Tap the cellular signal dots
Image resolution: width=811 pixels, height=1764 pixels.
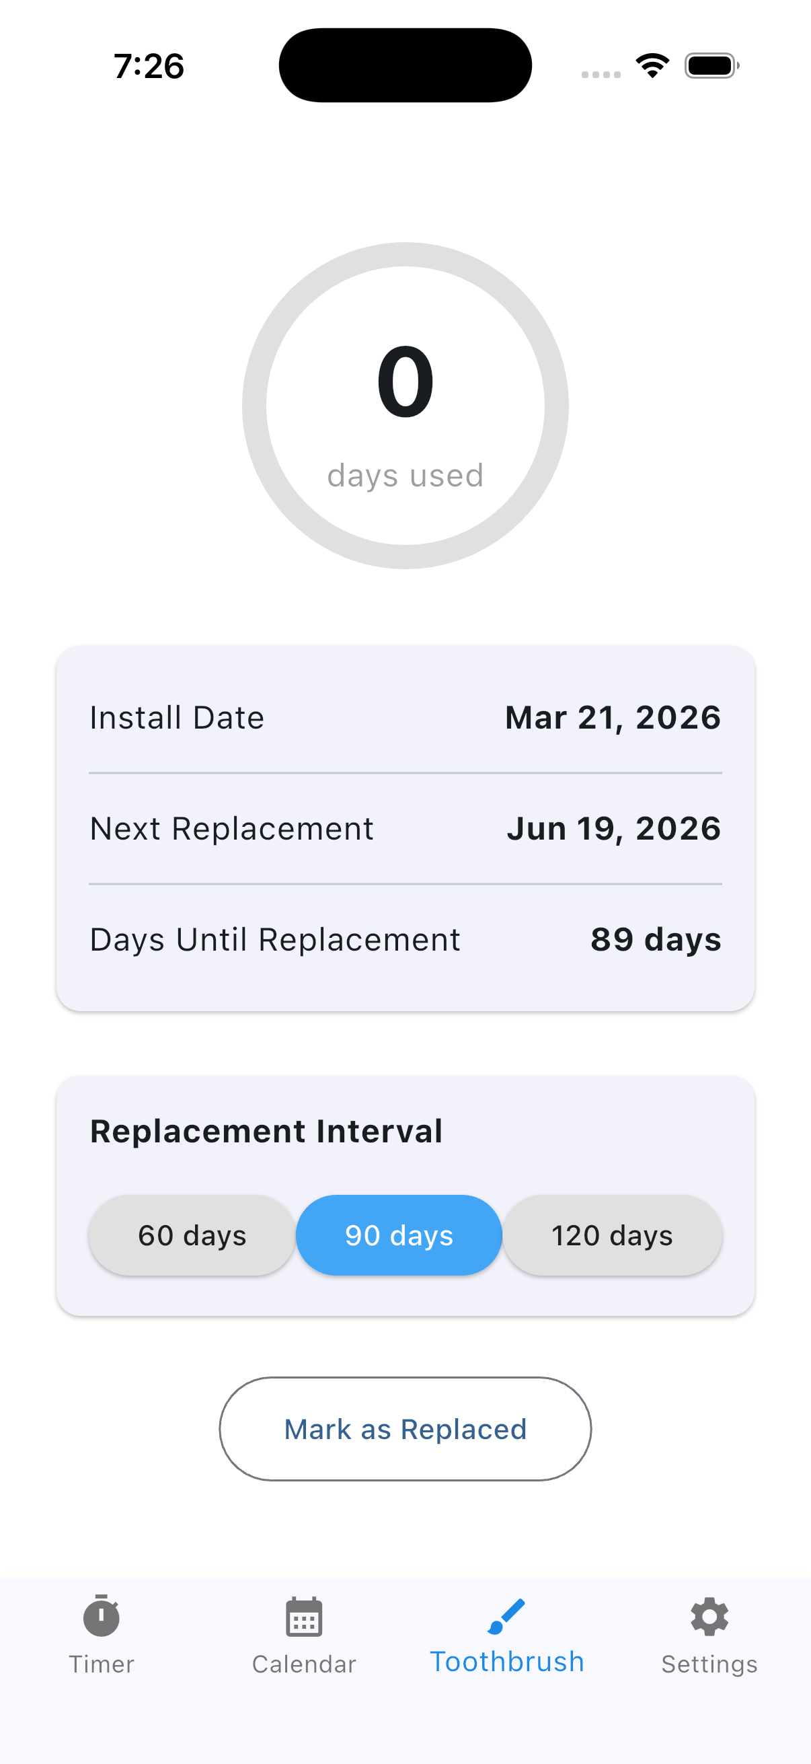[601, 74]
